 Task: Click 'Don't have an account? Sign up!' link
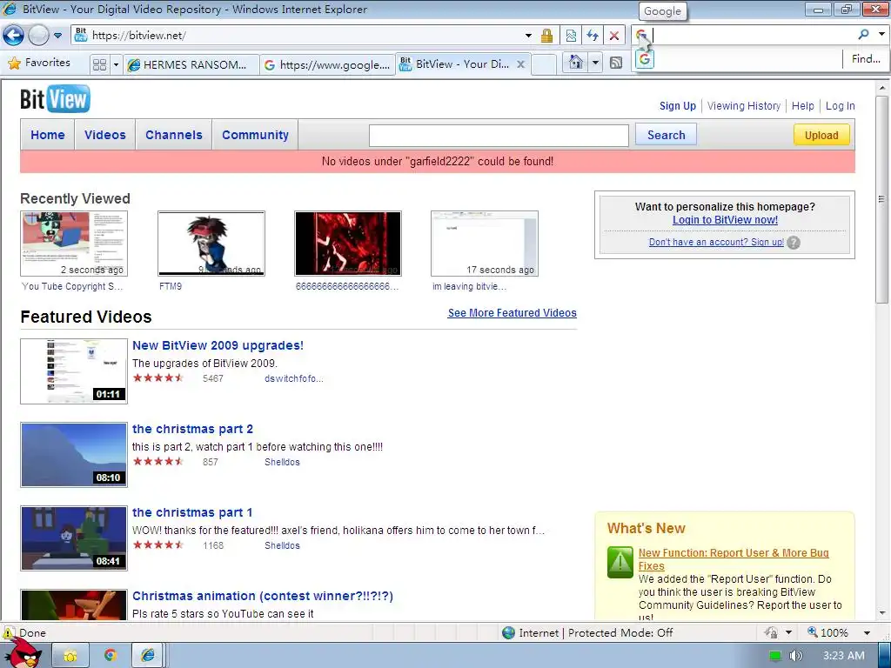click(x=716, y=242)
